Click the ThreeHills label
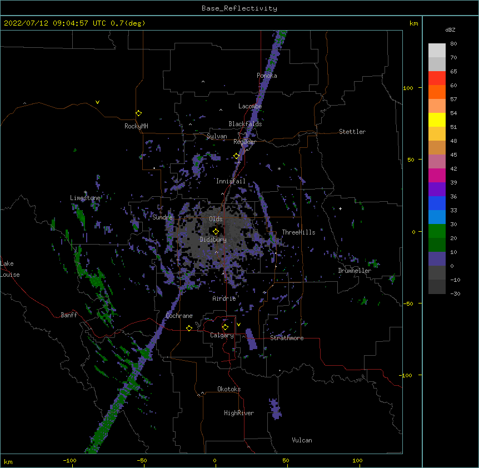Image resolution: width=479 pixels, height=468 pixels. click(x=298, y=232)
